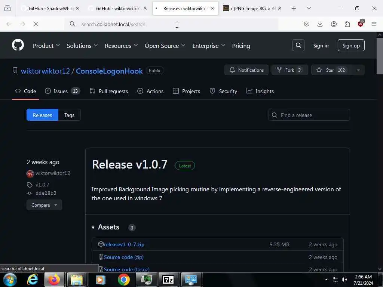Screen dimensions: 383x287
Task: Click Sign in
Action: [x=321, y=46]
